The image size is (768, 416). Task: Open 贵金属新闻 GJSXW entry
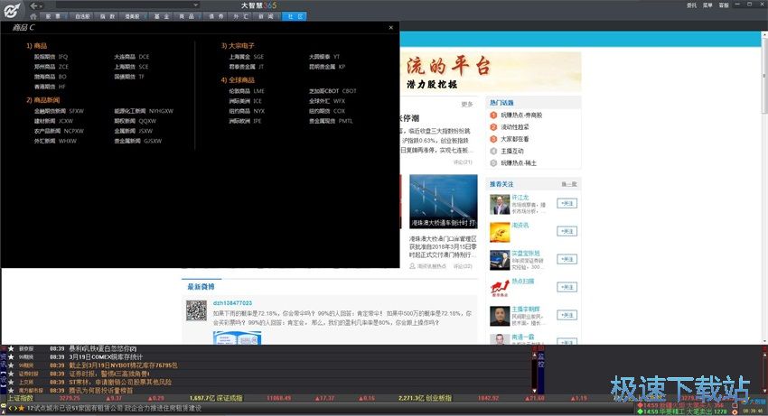click(138, 141)
